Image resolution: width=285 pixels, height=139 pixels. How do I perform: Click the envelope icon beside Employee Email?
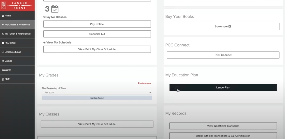click(3, 52)
